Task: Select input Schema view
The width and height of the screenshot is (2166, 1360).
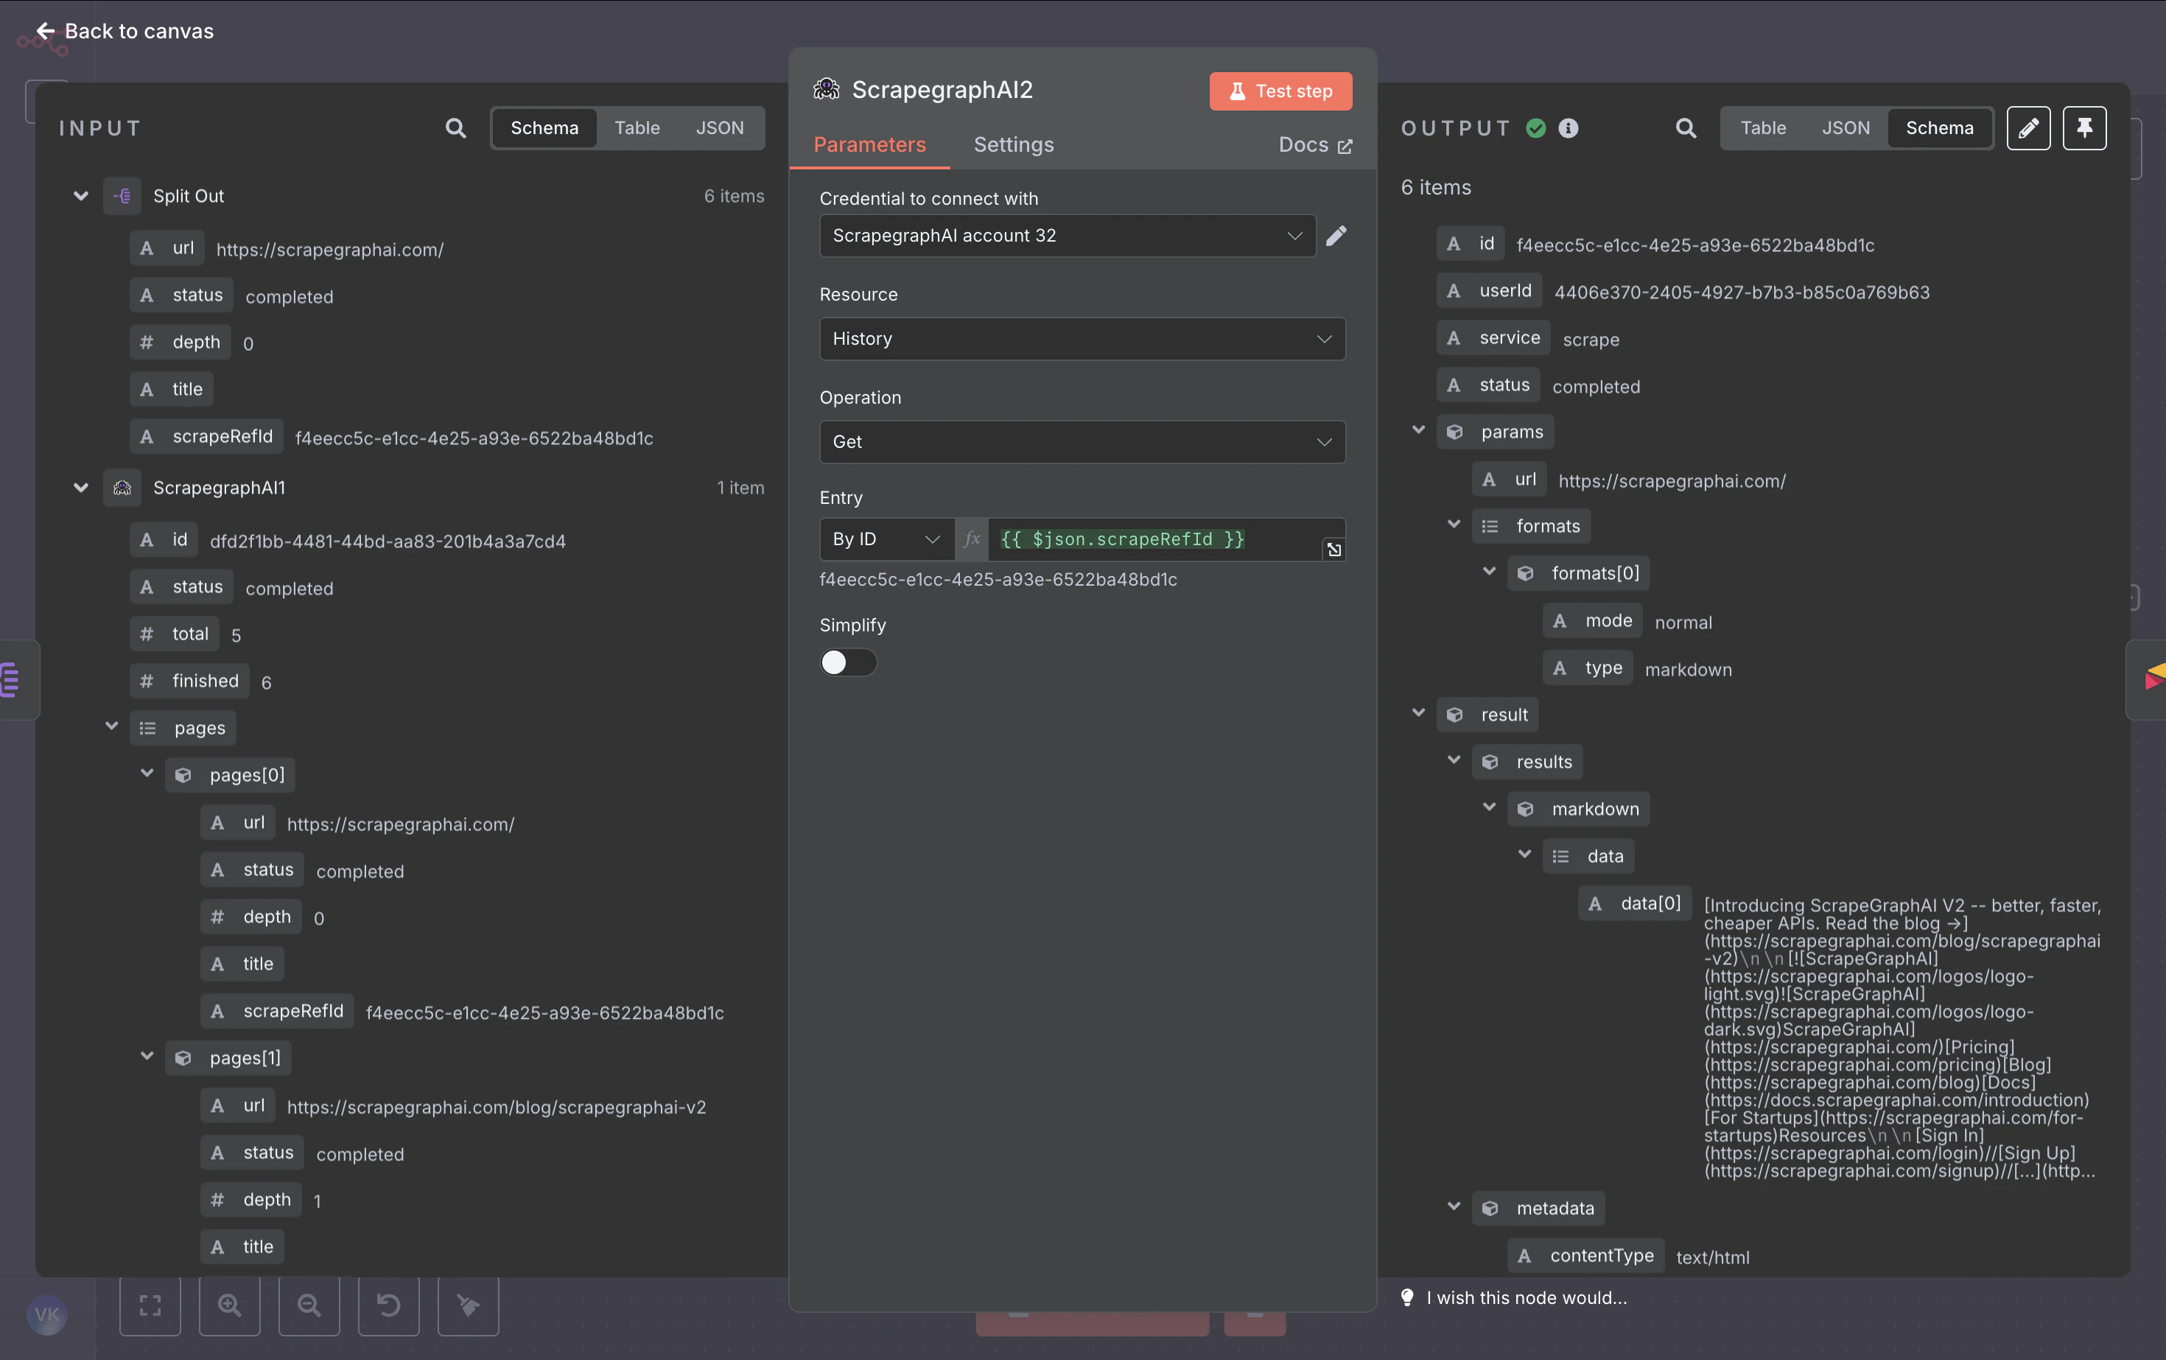Action: 544,127
